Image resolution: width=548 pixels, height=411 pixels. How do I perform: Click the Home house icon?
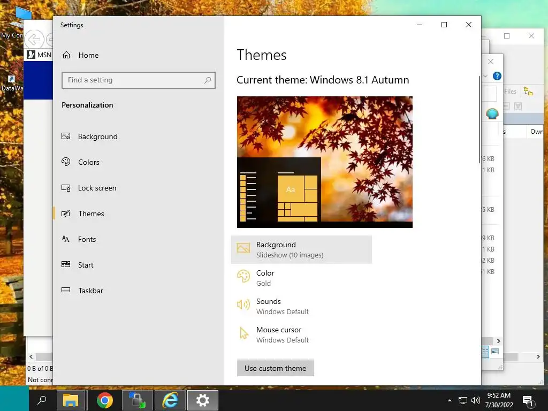(x=66, y=55)
